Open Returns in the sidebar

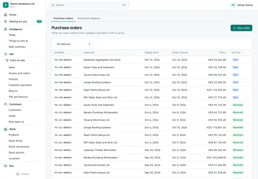click(13, 91)
